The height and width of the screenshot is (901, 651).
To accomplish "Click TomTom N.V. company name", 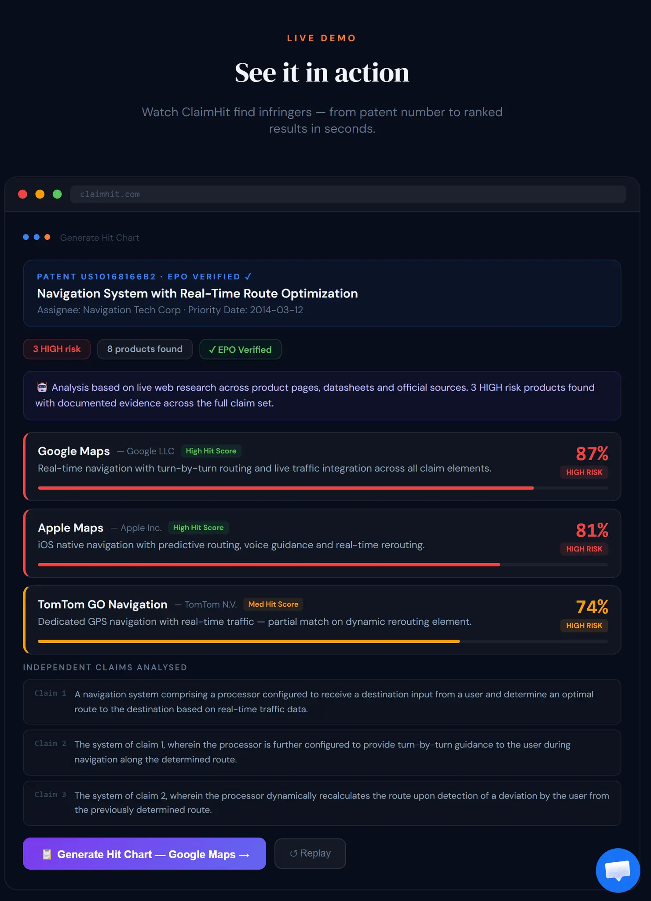I will (211, 604).
